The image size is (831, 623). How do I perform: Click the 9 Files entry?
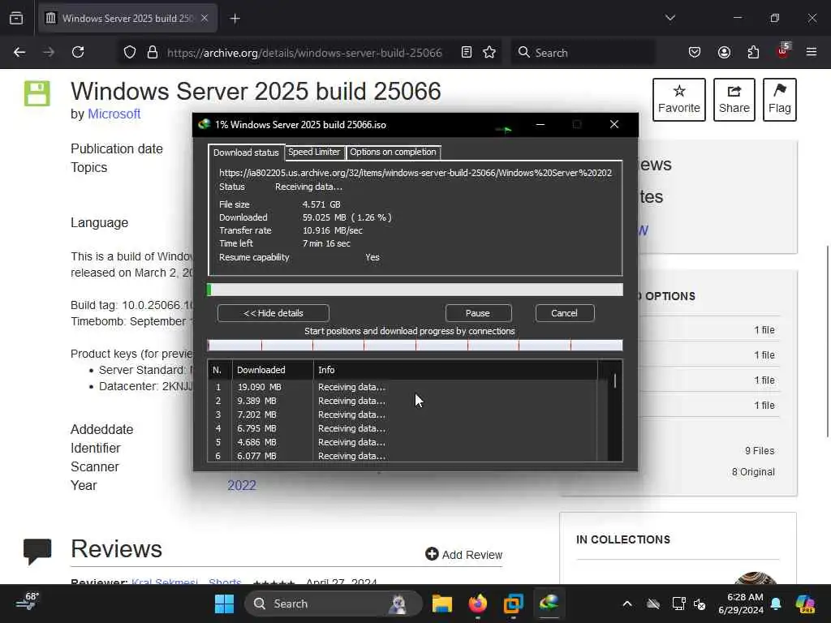[x=760, y=451]
